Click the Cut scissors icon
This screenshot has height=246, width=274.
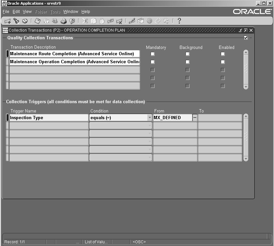point(85,21)
